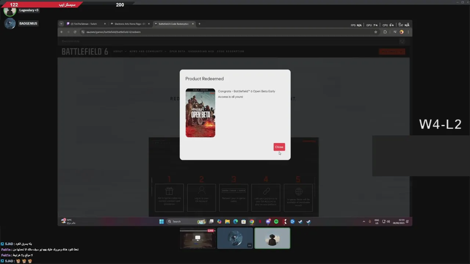The width and height of the screenshot is (470, 264).
Task: Open the Chrome profile avatar
Action: [x=402, y=32]
